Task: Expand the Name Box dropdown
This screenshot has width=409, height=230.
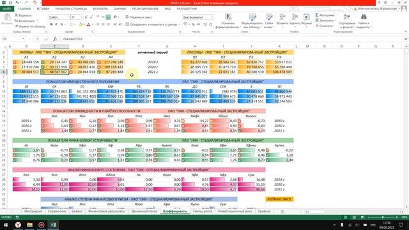Action: tap(23, 39)
